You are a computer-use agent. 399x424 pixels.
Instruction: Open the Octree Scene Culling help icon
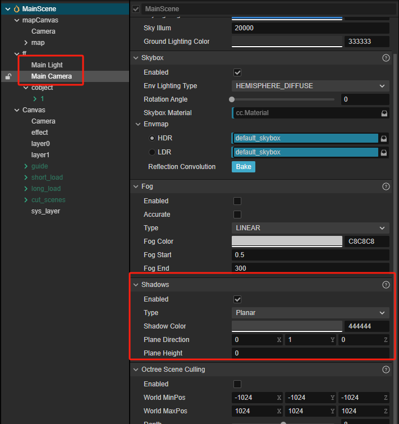(x=386, y=370)
